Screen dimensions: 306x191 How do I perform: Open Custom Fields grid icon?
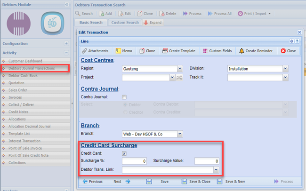tap(205, 51)
